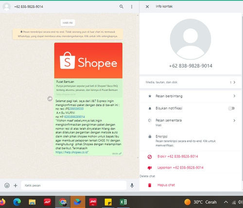This screenshot has width=243, height=208.
Task: Click Laporkan +62 838-9828-9014
Action: [x=180, y=168]
